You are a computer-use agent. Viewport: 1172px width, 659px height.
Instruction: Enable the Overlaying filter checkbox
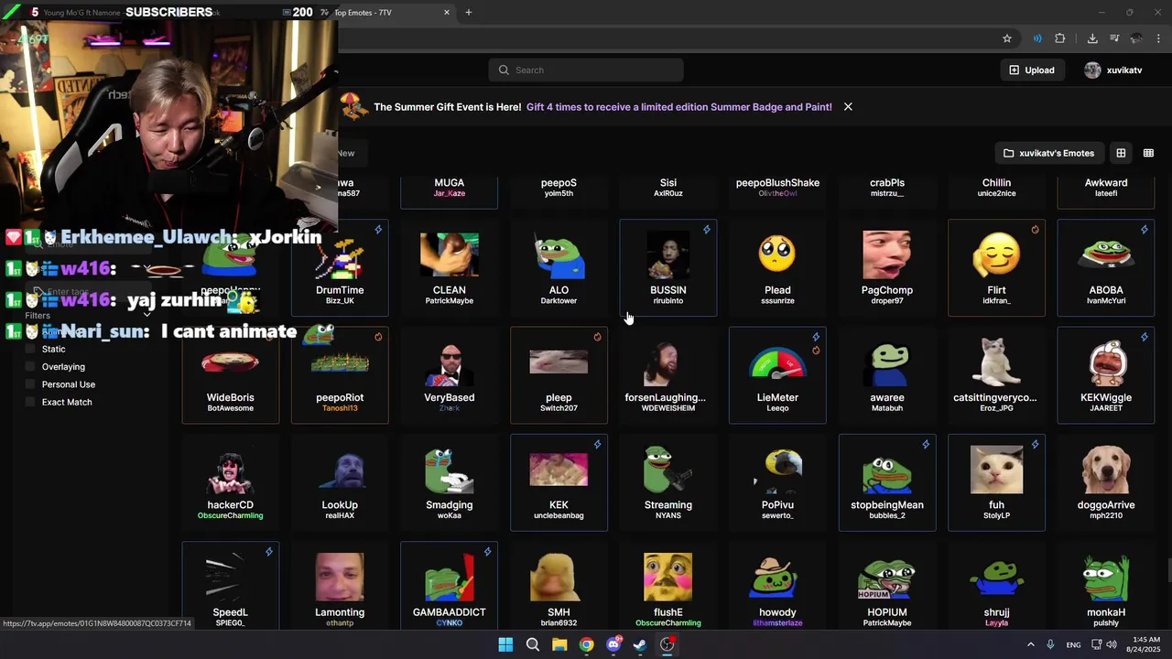[30, 366]
